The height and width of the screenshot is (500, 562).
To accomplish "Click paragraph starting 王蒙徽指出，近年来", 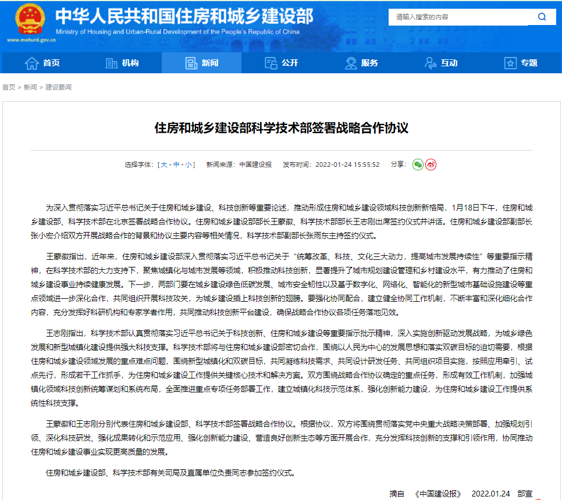I will (x=282, y=284).
